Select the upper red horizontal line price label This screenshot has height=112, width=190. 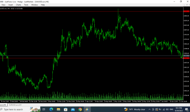(186, 11)
